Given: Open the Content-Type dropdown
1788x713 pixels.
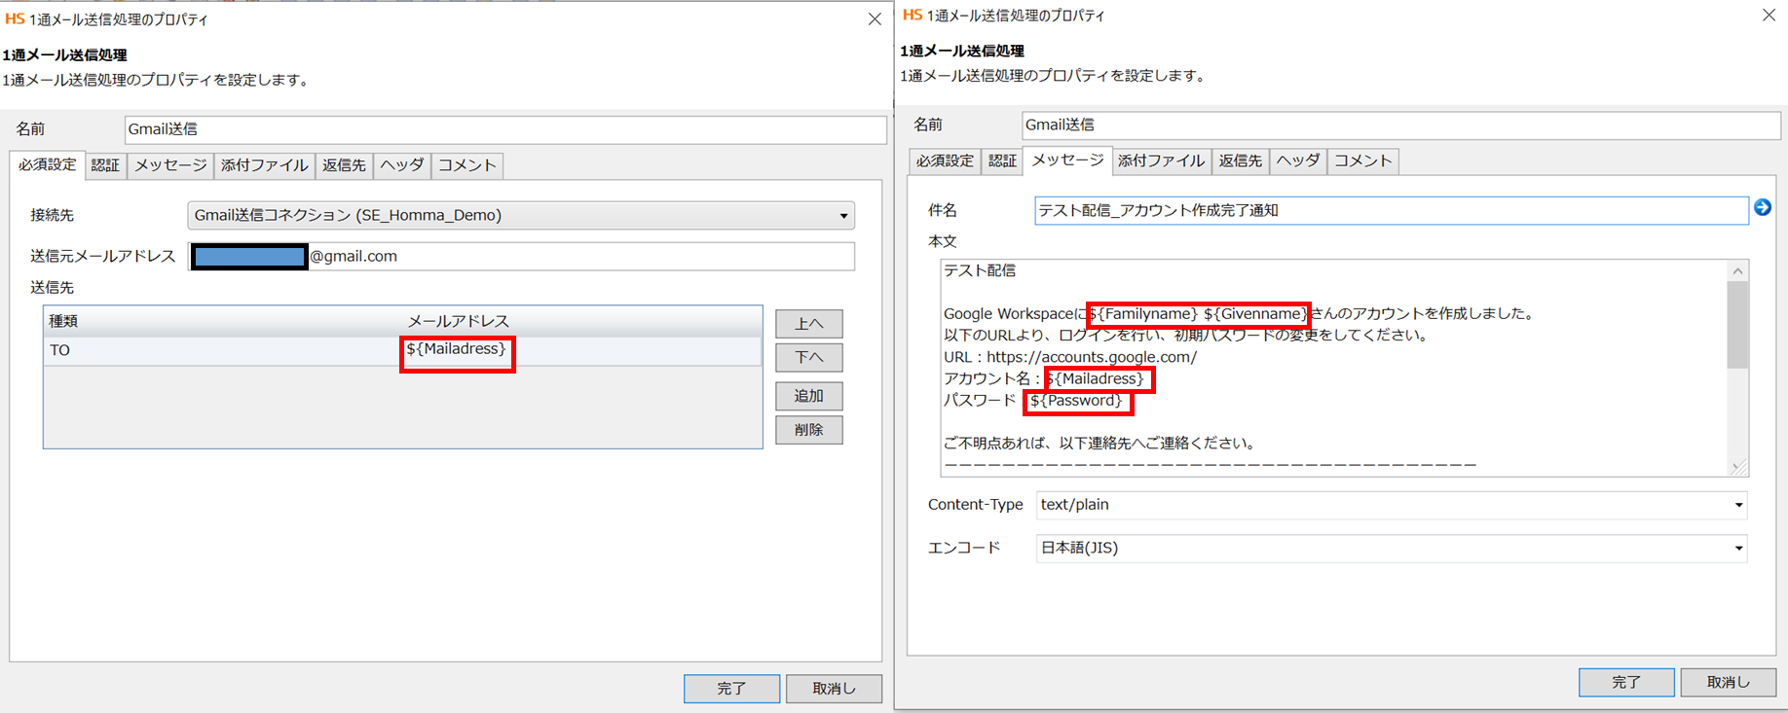Looking at the screenshot, I should point(1392,505).
